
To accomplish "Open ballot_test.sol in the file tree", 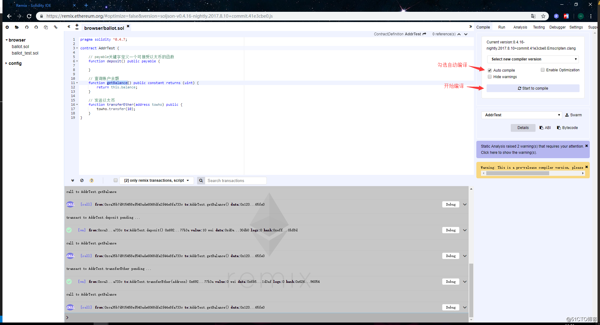I will click(25, 53).
